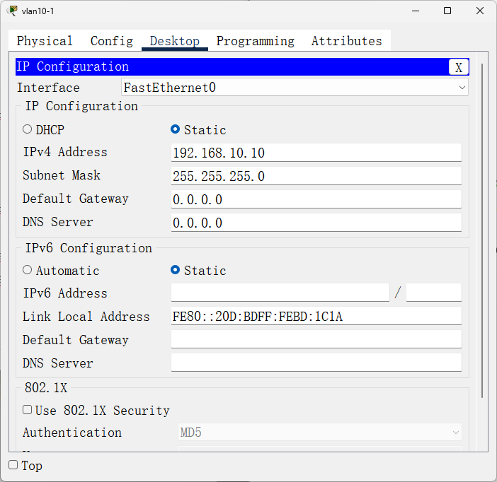Image resolution: width=497 pixels, height=482 pixels.
Task: Switch to the Physical tab
Action: click(x=45, y=41)
